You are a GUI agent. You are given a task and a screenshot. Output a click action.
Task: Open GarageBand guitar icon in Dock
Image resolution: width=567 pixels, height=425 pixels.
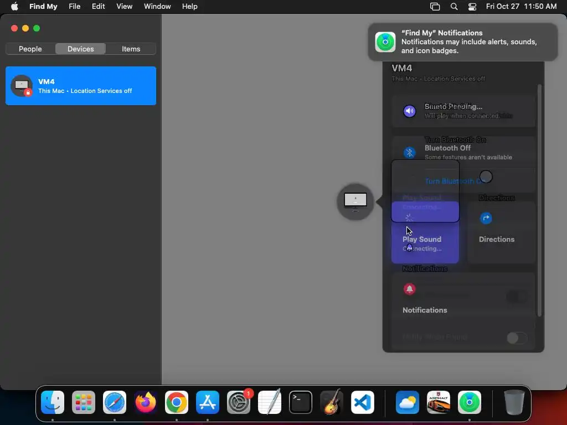[x=332, y=402]
